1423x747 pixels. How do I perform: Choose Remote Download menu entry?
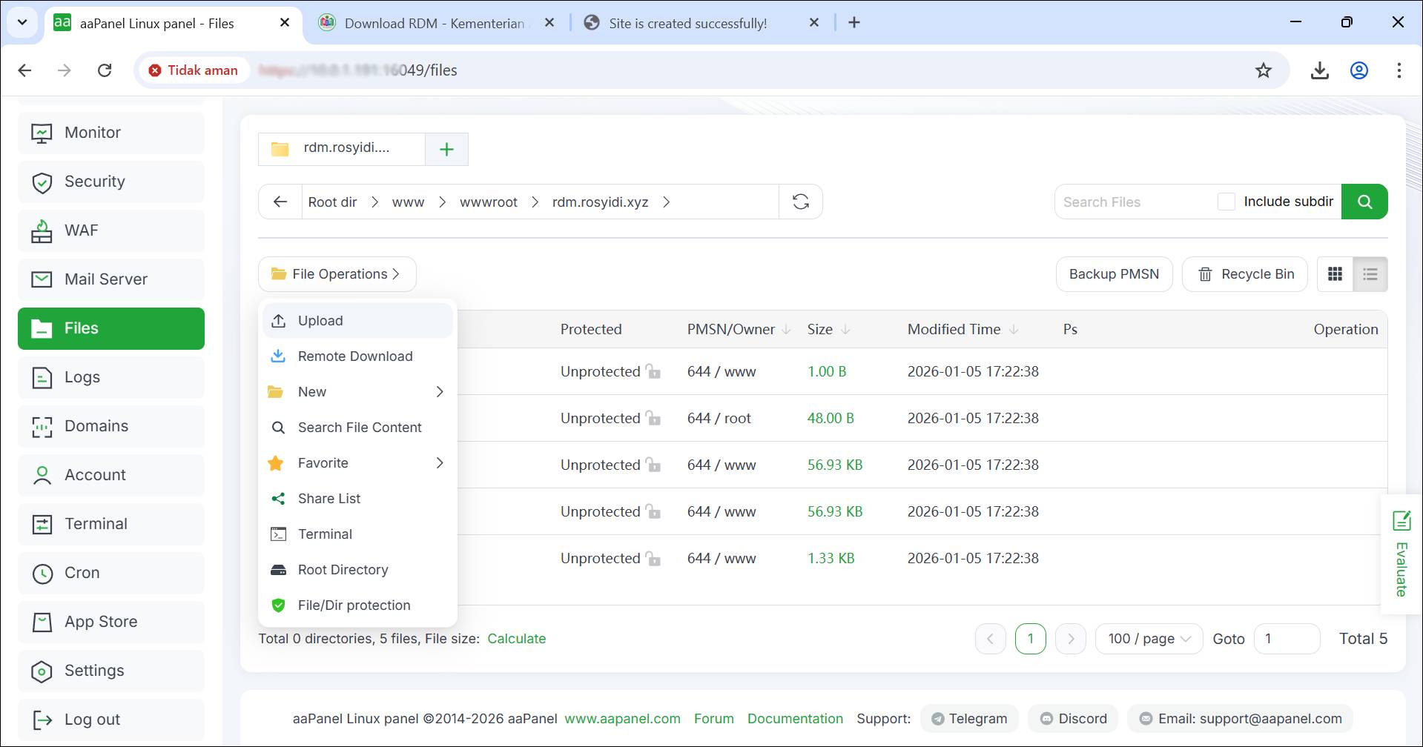pos(354,356)
